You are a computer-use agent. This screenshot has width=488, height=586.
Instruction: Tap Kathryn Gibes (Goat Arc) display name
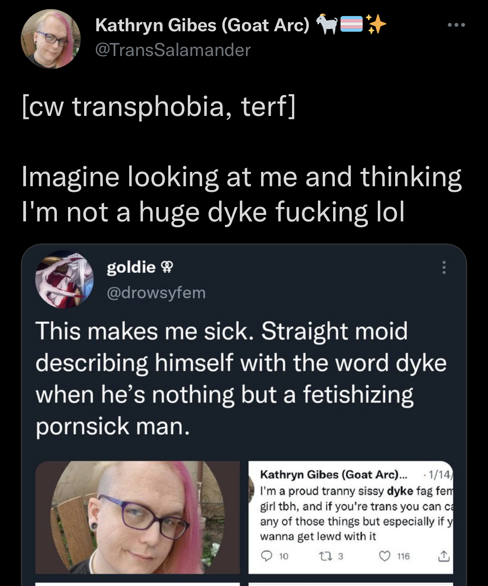coord(202,25)
